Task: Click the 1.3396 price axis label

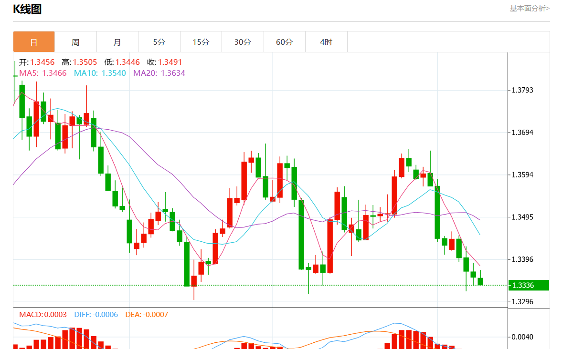Action: tap(522, 259)
